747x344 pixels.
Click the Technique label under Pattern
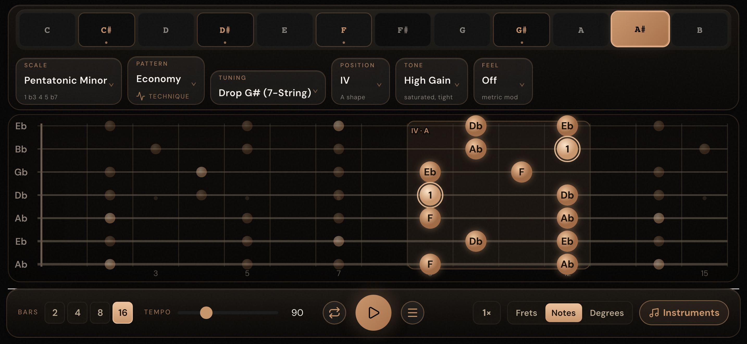click(x=169, y=96)
